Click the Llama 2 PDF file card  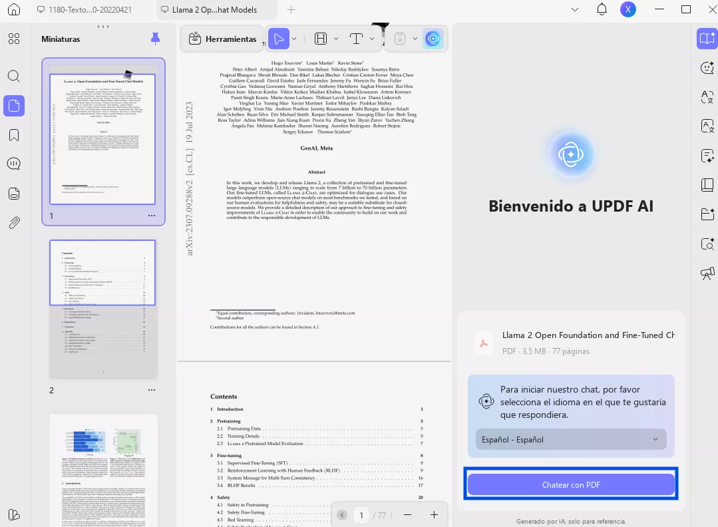571,343
